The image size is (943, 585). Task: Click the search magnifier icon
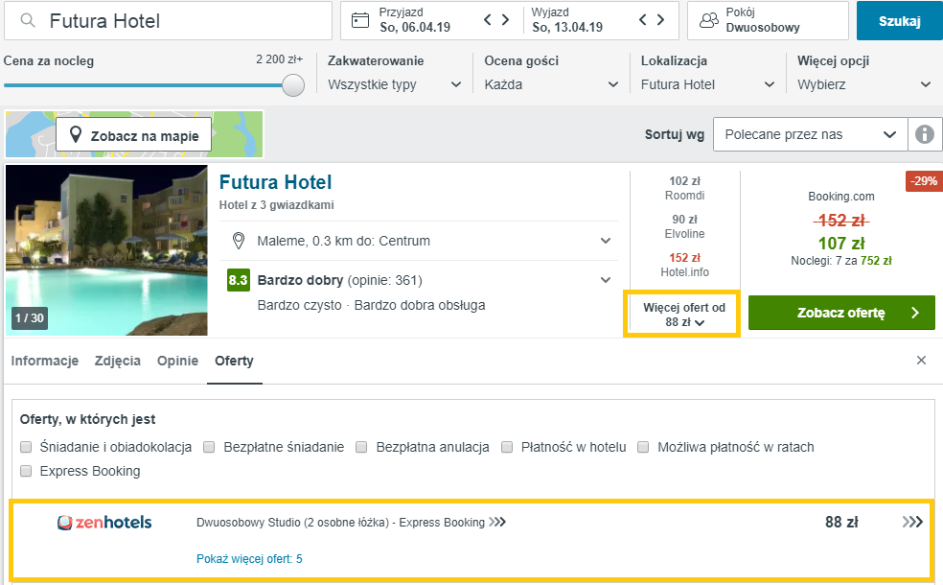(x=29, y=21)
